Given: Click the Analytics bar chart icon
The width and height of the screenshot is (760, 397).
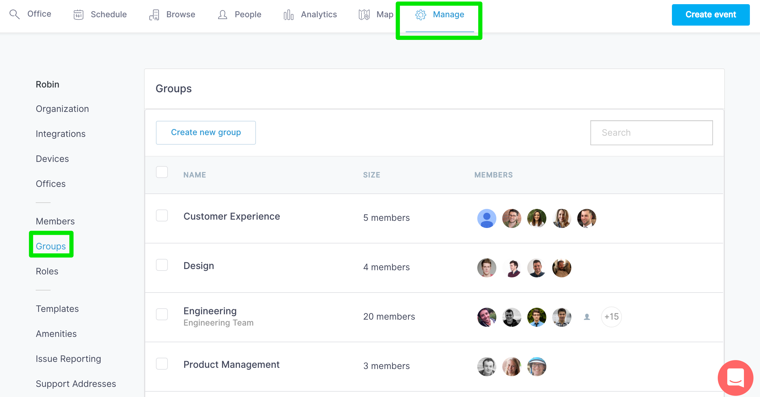Looking at the screenshot, I should (x=288, y=15).
